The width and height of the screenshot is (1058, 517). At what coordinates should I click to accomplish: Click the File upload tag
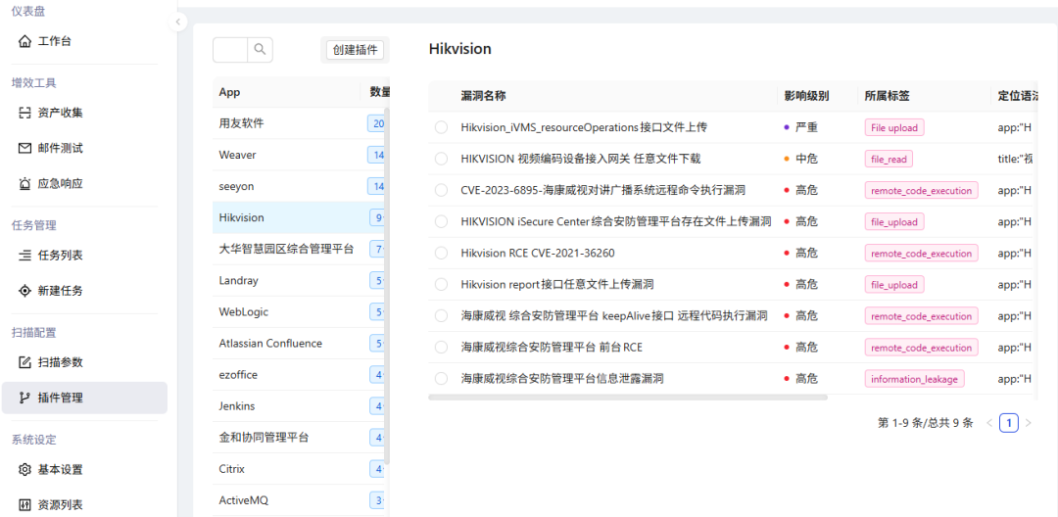point(894,127)
